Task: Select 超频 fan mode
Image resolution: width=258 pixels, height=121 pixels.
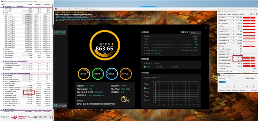Action: pyautogui.click(x=145, y=92)
